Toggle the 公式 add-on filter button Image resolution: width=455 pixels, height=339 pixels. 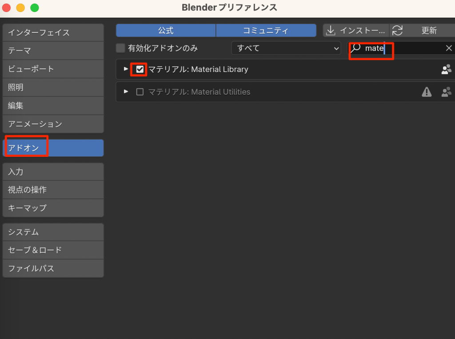(x=166, y=31)
